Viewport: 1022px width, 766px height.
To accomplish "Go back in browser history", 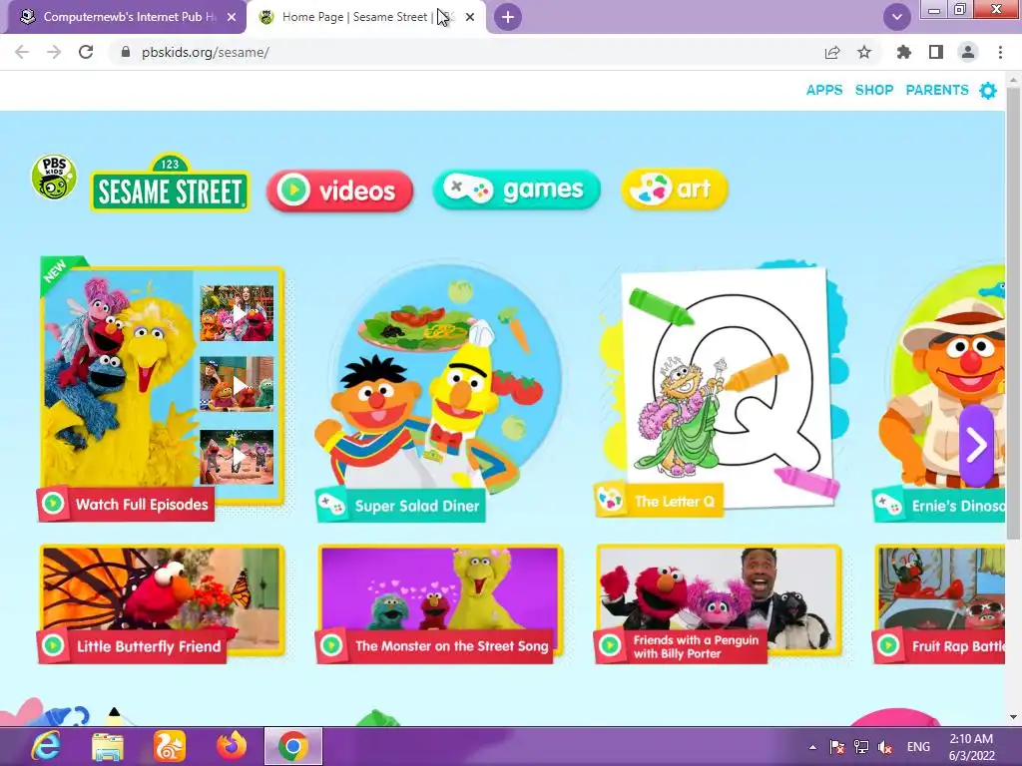I will 22,52.
